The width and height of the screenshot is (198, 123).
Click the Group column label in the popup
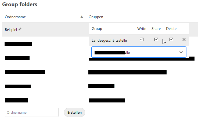(x=97, y=29)
